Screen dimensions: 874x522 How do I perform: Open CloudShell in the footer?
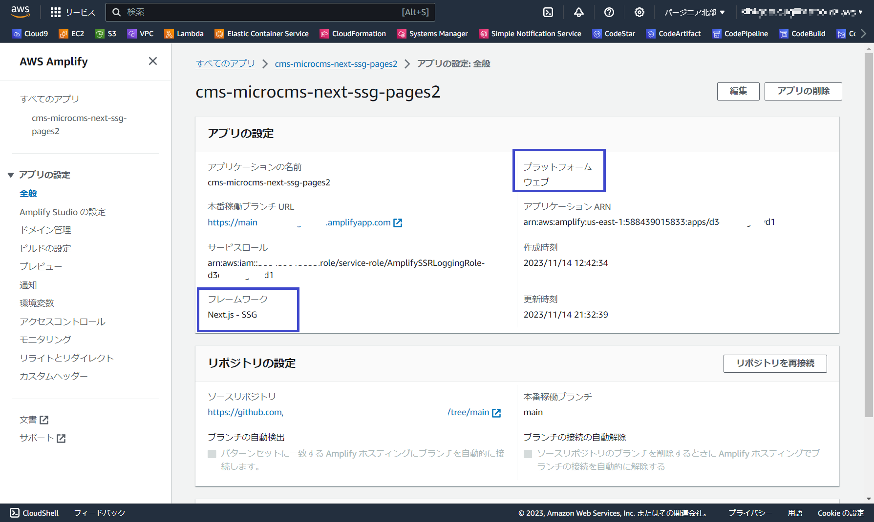(34, 513)
